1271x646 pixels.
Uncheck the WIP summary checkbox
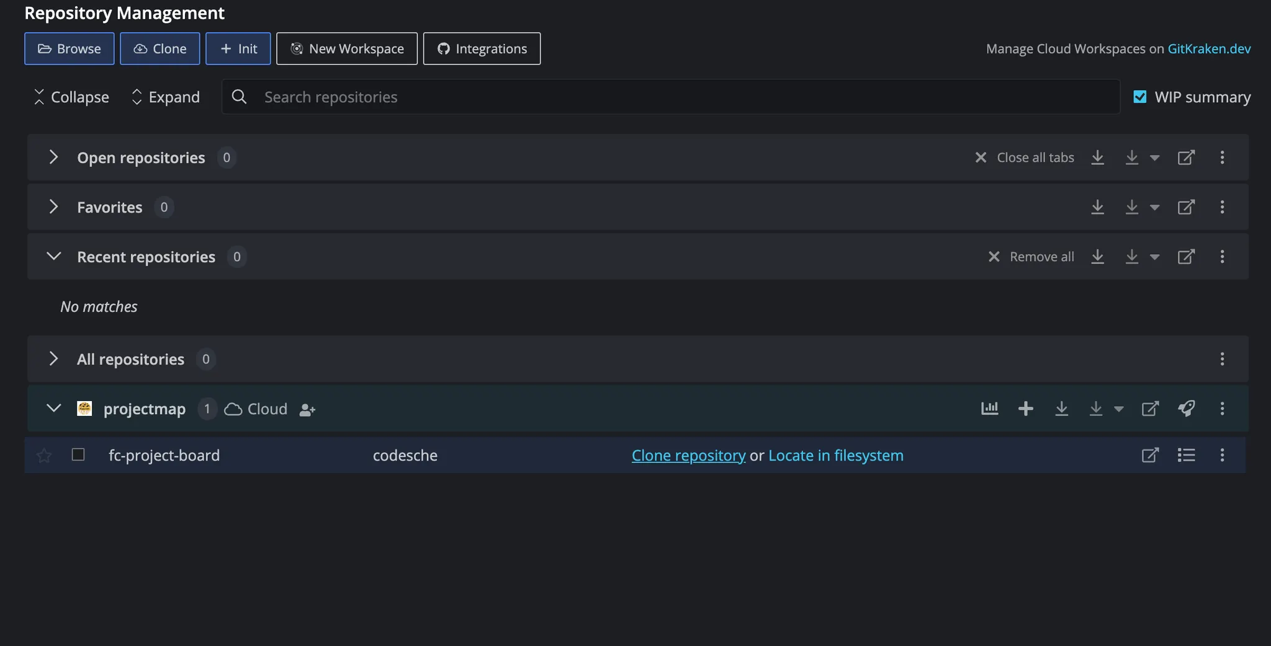pos(1139,97)
